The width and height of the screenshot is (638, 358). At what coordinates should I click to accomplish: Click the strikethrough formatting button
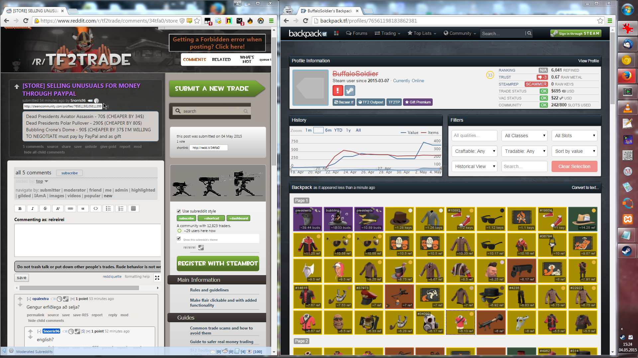45,209
